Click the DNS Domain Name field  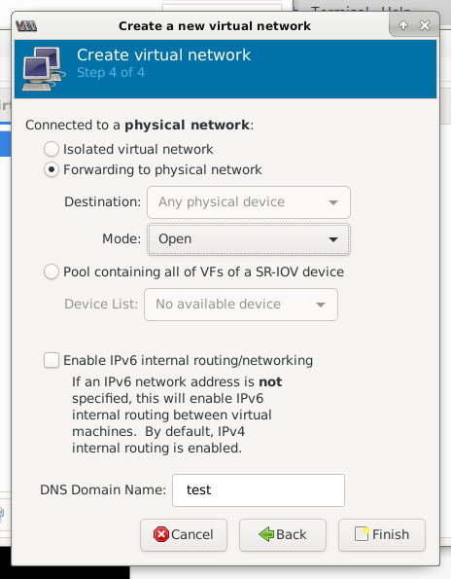259,490
